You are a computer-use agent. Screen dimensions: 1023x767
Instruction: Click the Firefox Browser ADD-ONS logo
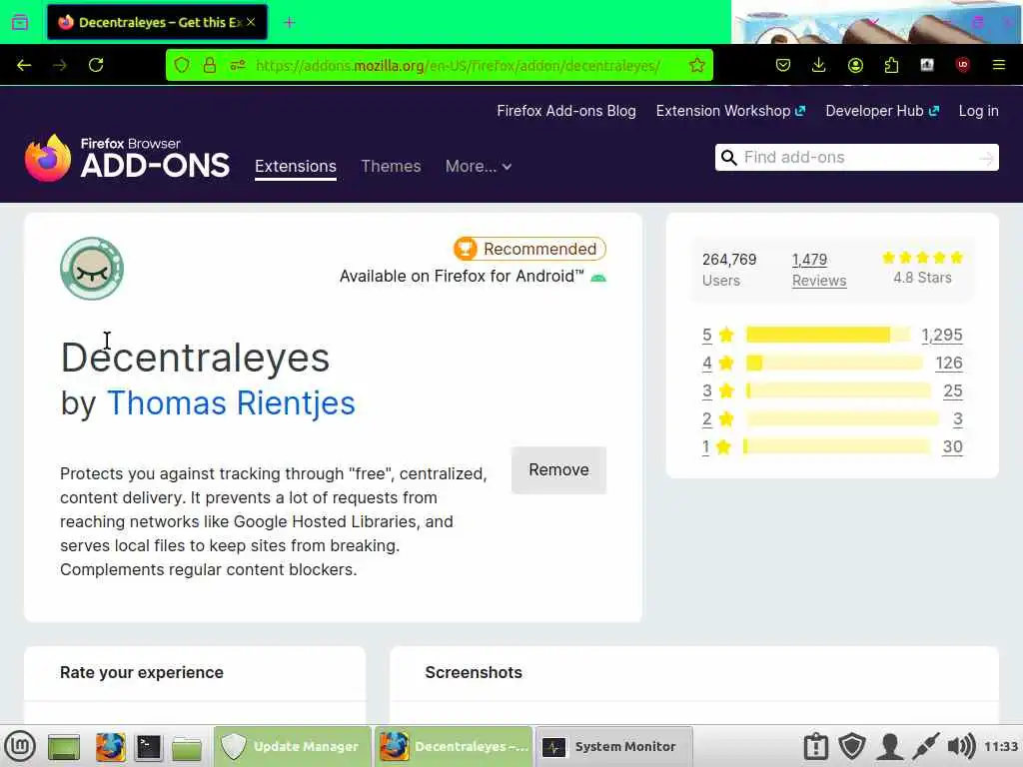coord(127,158)
